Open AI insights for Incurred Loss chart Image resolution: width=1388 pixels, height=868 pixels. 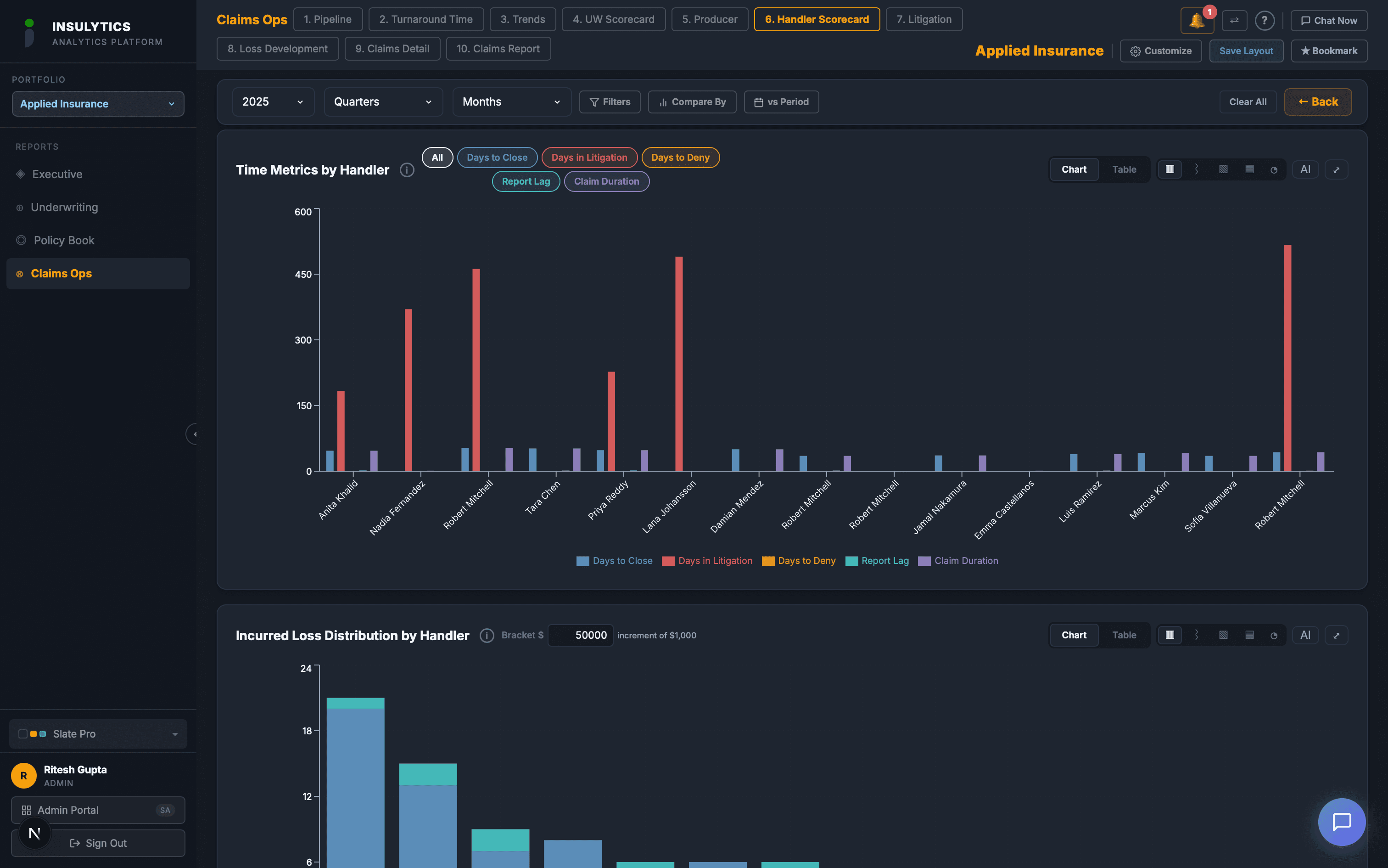(1305, 635)
